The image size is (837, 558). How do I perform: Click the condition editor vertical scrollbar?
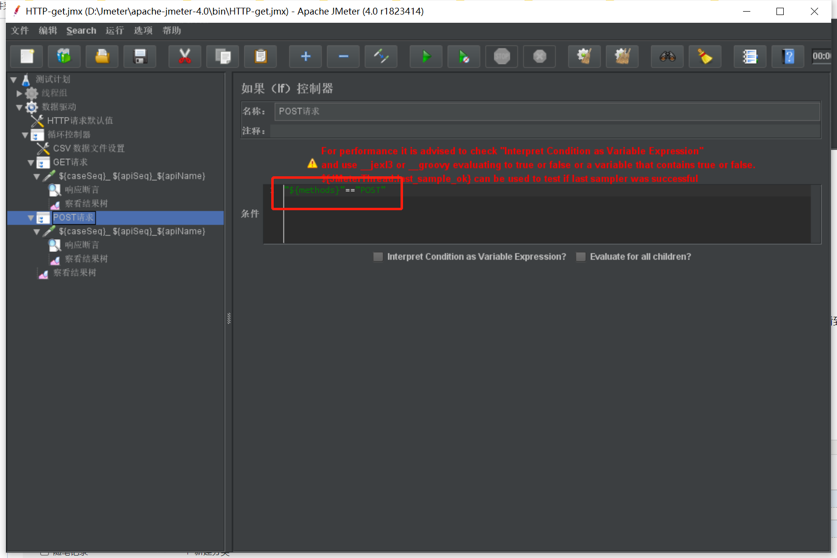pyautogui.click(x=816, y=214)
